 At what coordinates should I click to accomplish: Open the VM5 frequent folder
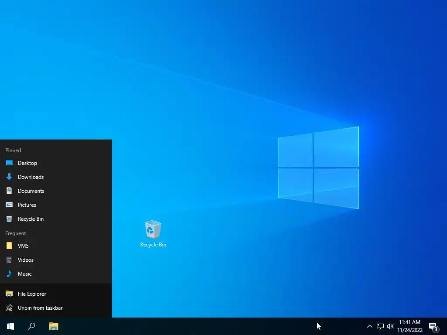tap(56, 246)
